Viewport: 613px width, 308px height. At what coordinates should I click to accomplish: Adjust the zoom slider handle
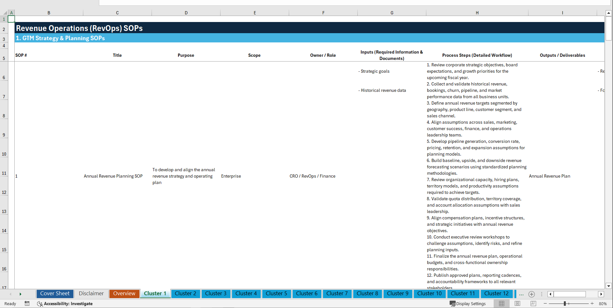[x=565, y=304]
